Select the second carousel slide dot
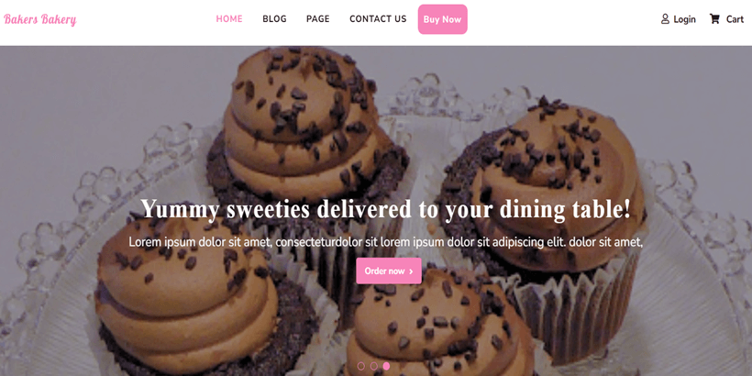The image size is (752, 376). (373, 366)
